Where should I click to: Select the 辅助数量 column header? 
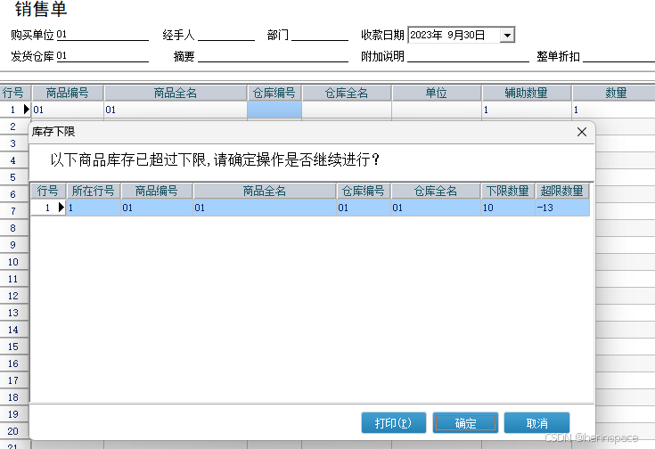(x=527, y=93)
